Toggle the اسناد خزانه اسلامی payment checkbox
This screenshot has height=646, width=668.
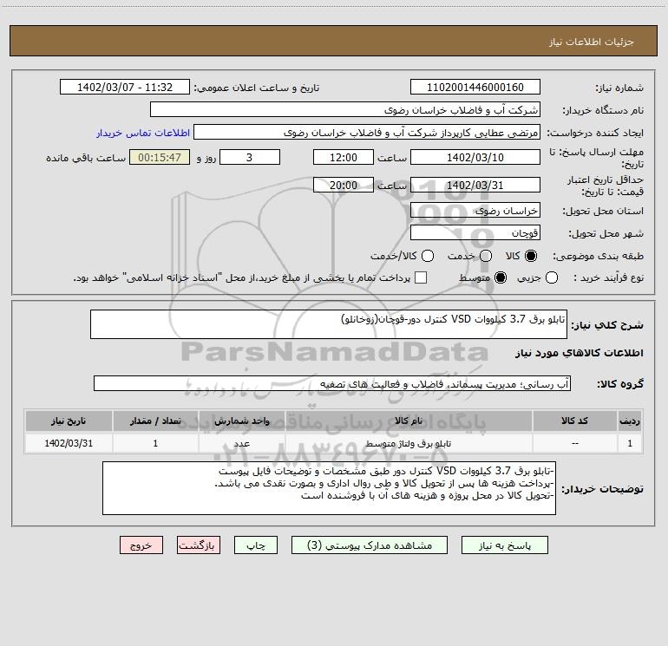[421, 277]
